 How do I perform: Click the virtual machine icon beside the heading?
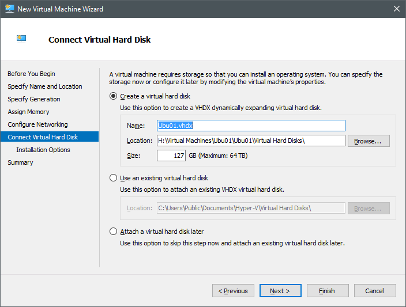[21, 39]
